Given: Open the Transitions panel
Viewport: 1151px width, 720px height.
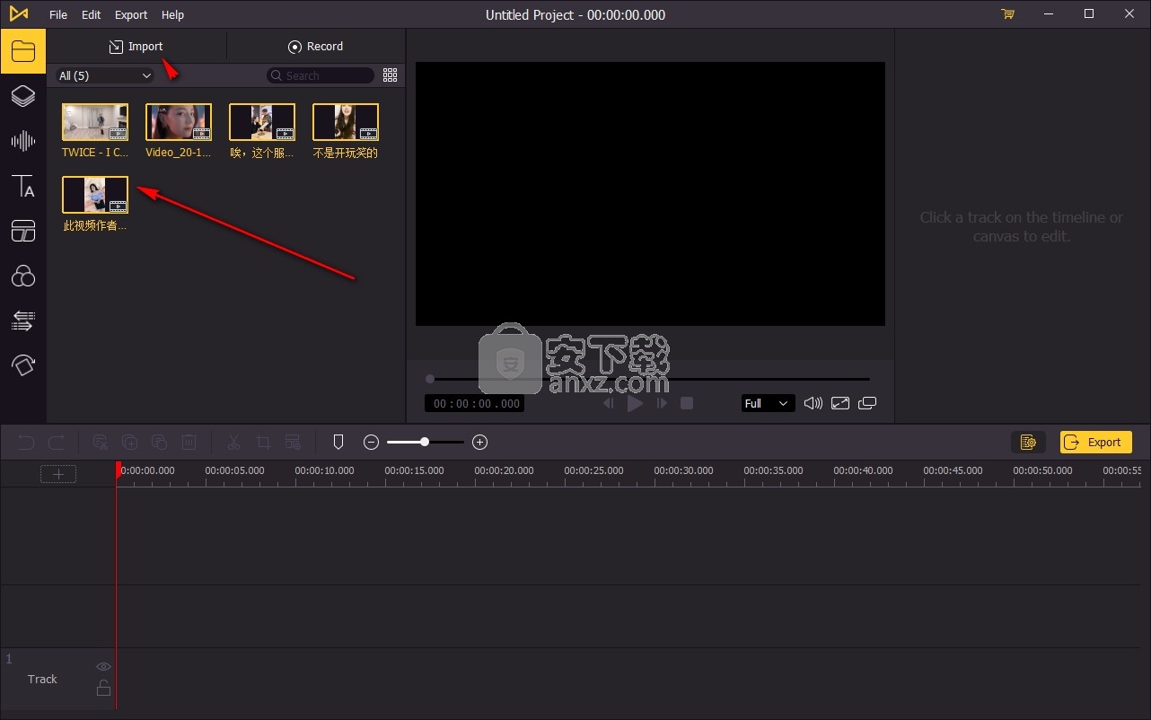Looking at the screenshot, I should [x=22, y=320].
